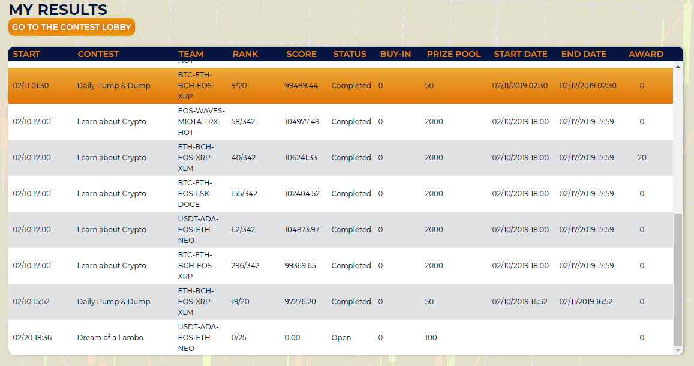Sort by the RANK column header
This screenshot has width=694, height=366.
coord(245,54)
